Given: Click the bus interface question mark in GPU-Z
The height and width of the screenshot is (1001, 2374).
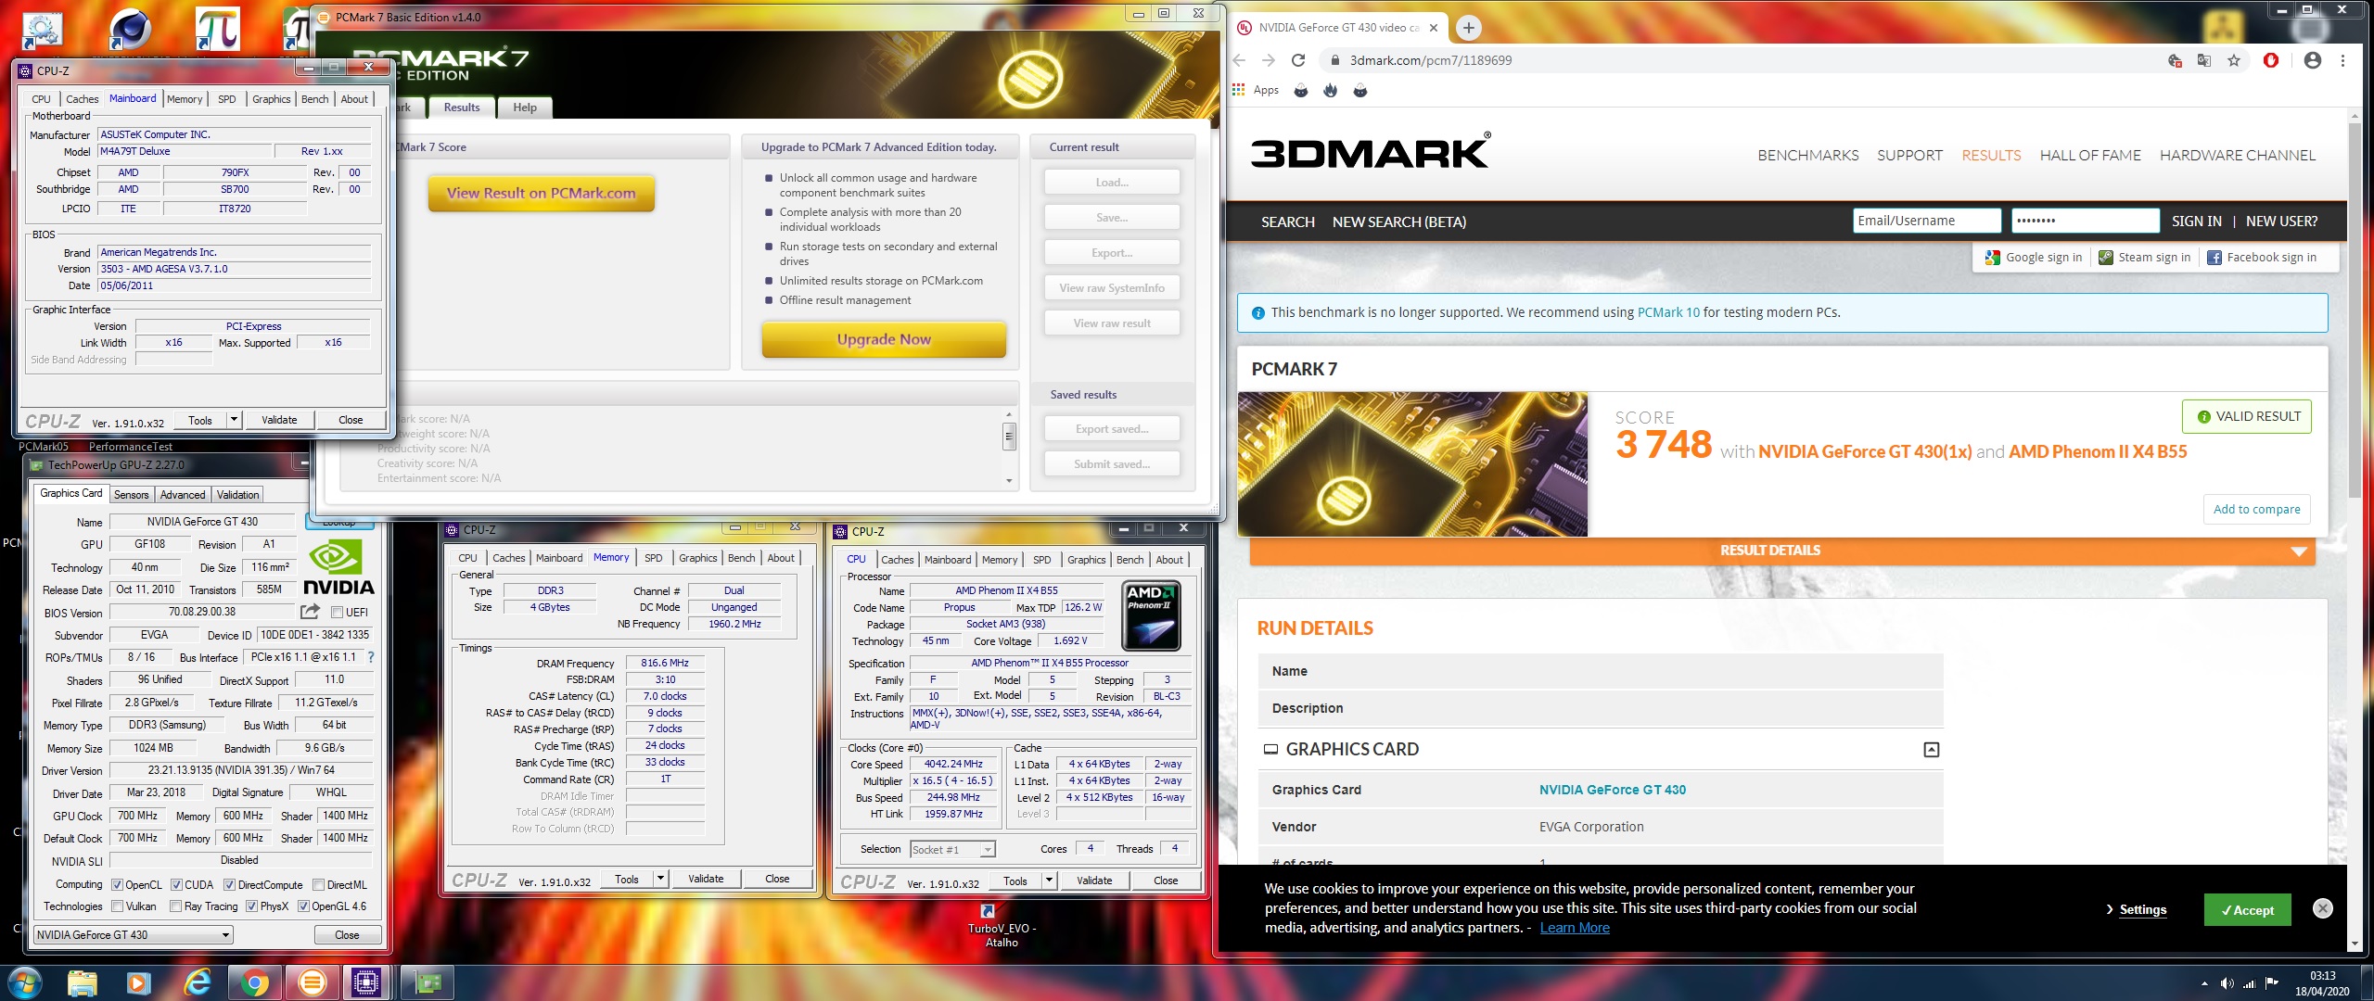Looking at the screenshot, I should click(371, 657).
